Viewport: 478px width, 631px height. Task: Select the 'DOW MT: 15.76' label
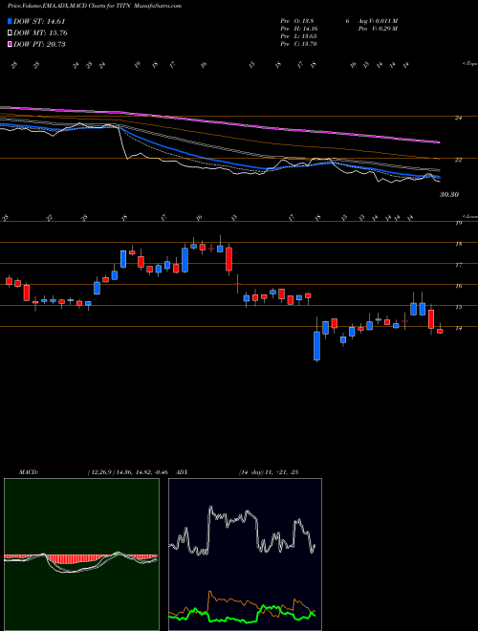[40, 33]
